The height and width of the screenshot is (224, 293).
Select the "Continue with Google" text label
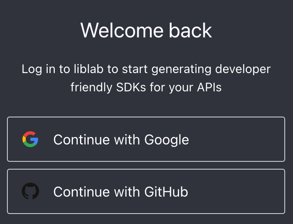tap(121, 139)
